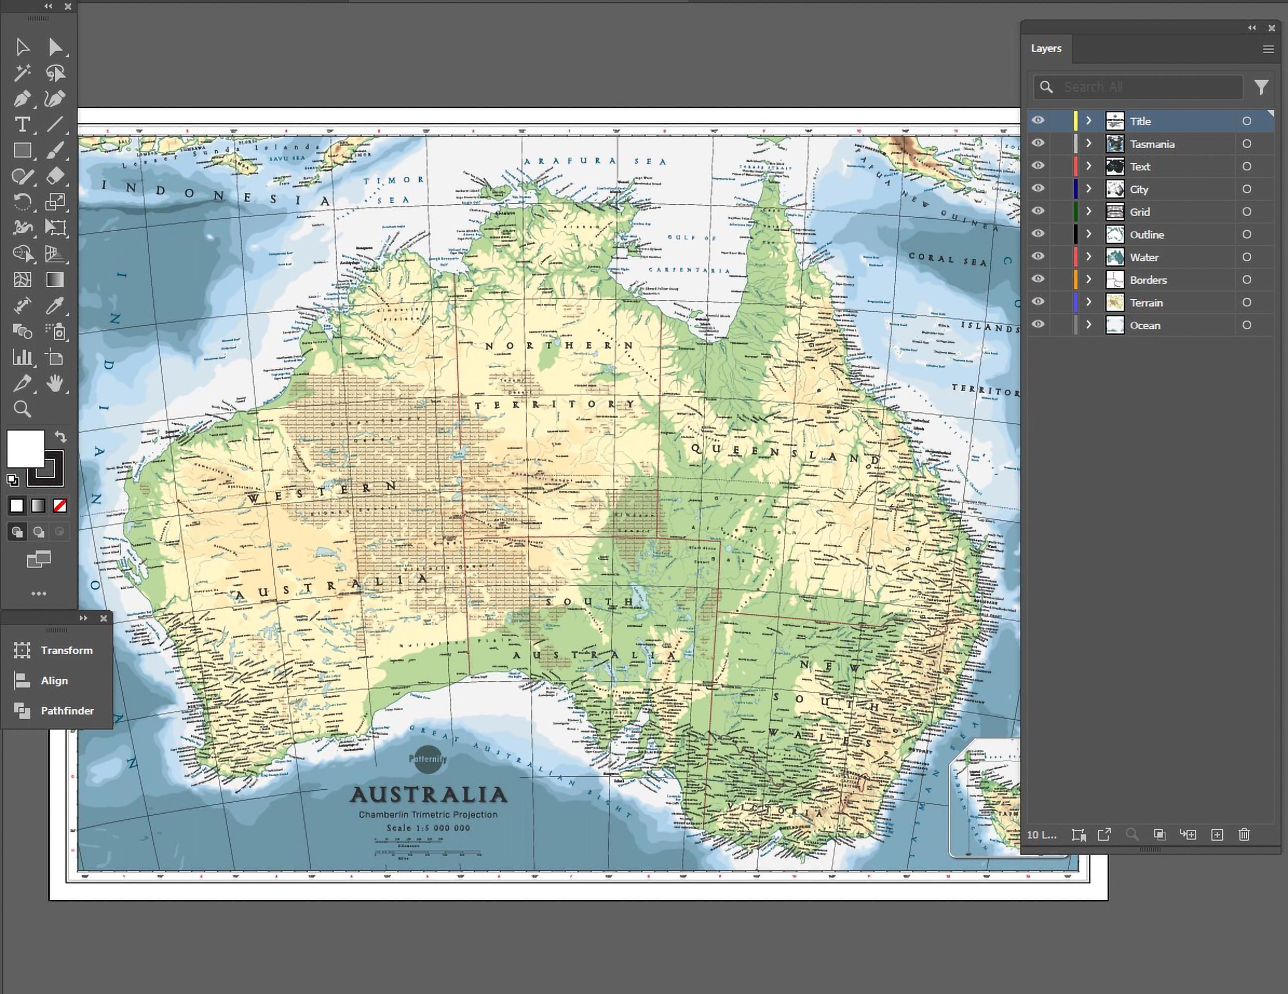Open the Transform panel
1288x994 pixels.
(54, 650)
